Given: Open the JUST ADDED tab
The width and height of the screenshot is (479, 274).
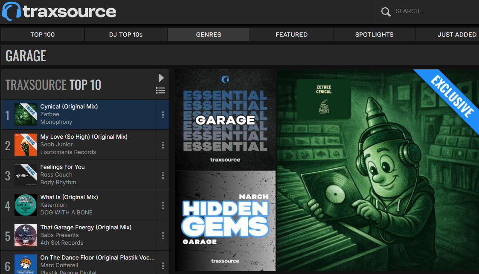Looking at the screenshot, I should 457,34.
